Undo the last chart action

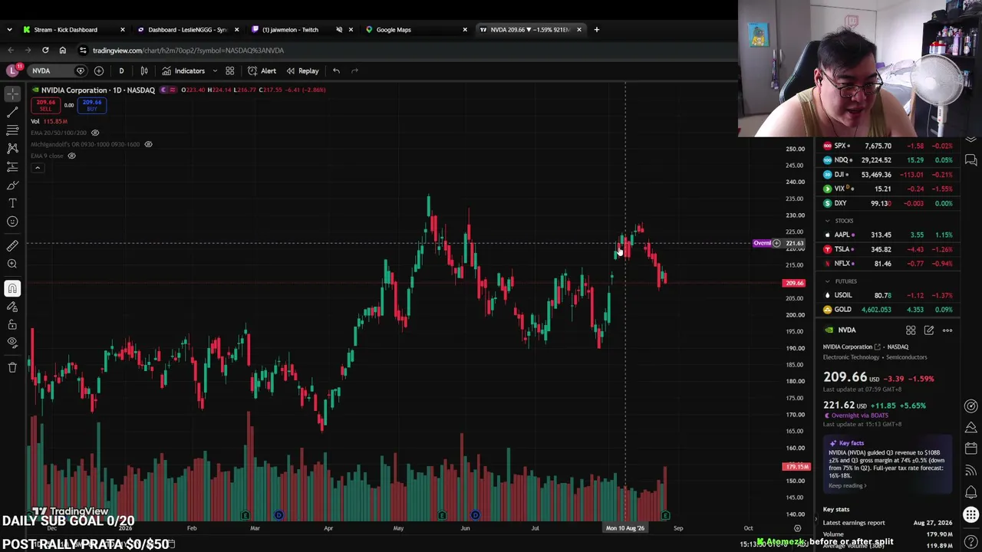click(336, 71)
